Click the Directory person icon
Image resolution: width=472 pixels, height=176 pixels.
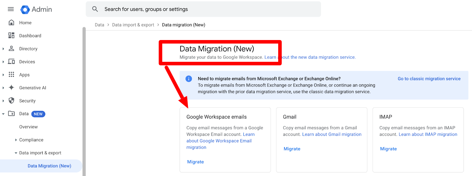pos(12,49)
